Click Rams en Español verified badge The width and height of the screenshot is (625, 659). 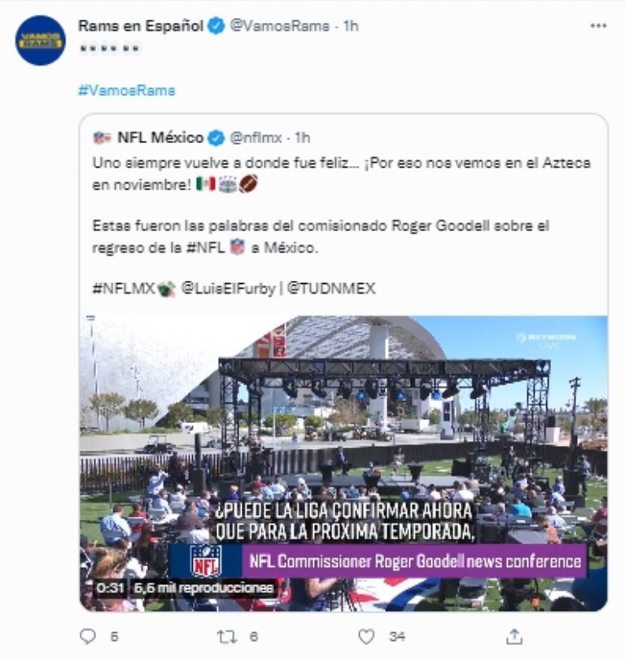[216, 26]
